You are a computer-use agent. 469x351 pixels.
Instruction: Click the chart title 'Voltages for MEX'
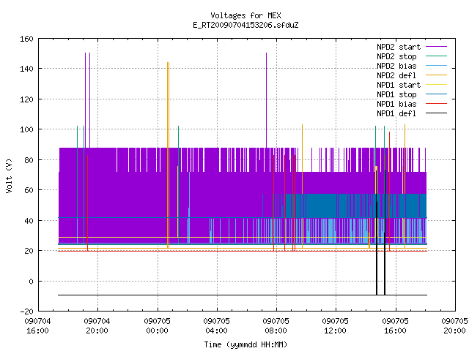[245, 15]
